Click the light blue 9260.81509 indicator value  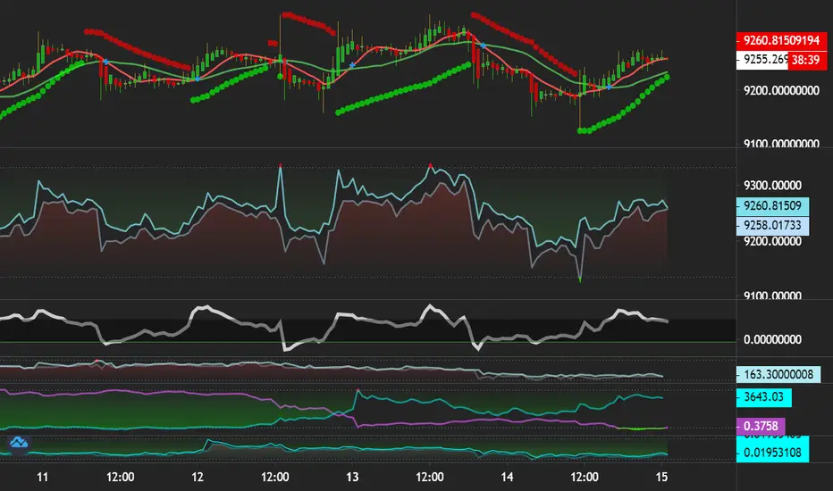(x=772, y=206)
